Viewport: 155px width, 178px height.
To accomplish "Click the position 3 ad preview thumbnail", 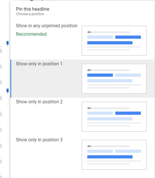I will (114, 155).
